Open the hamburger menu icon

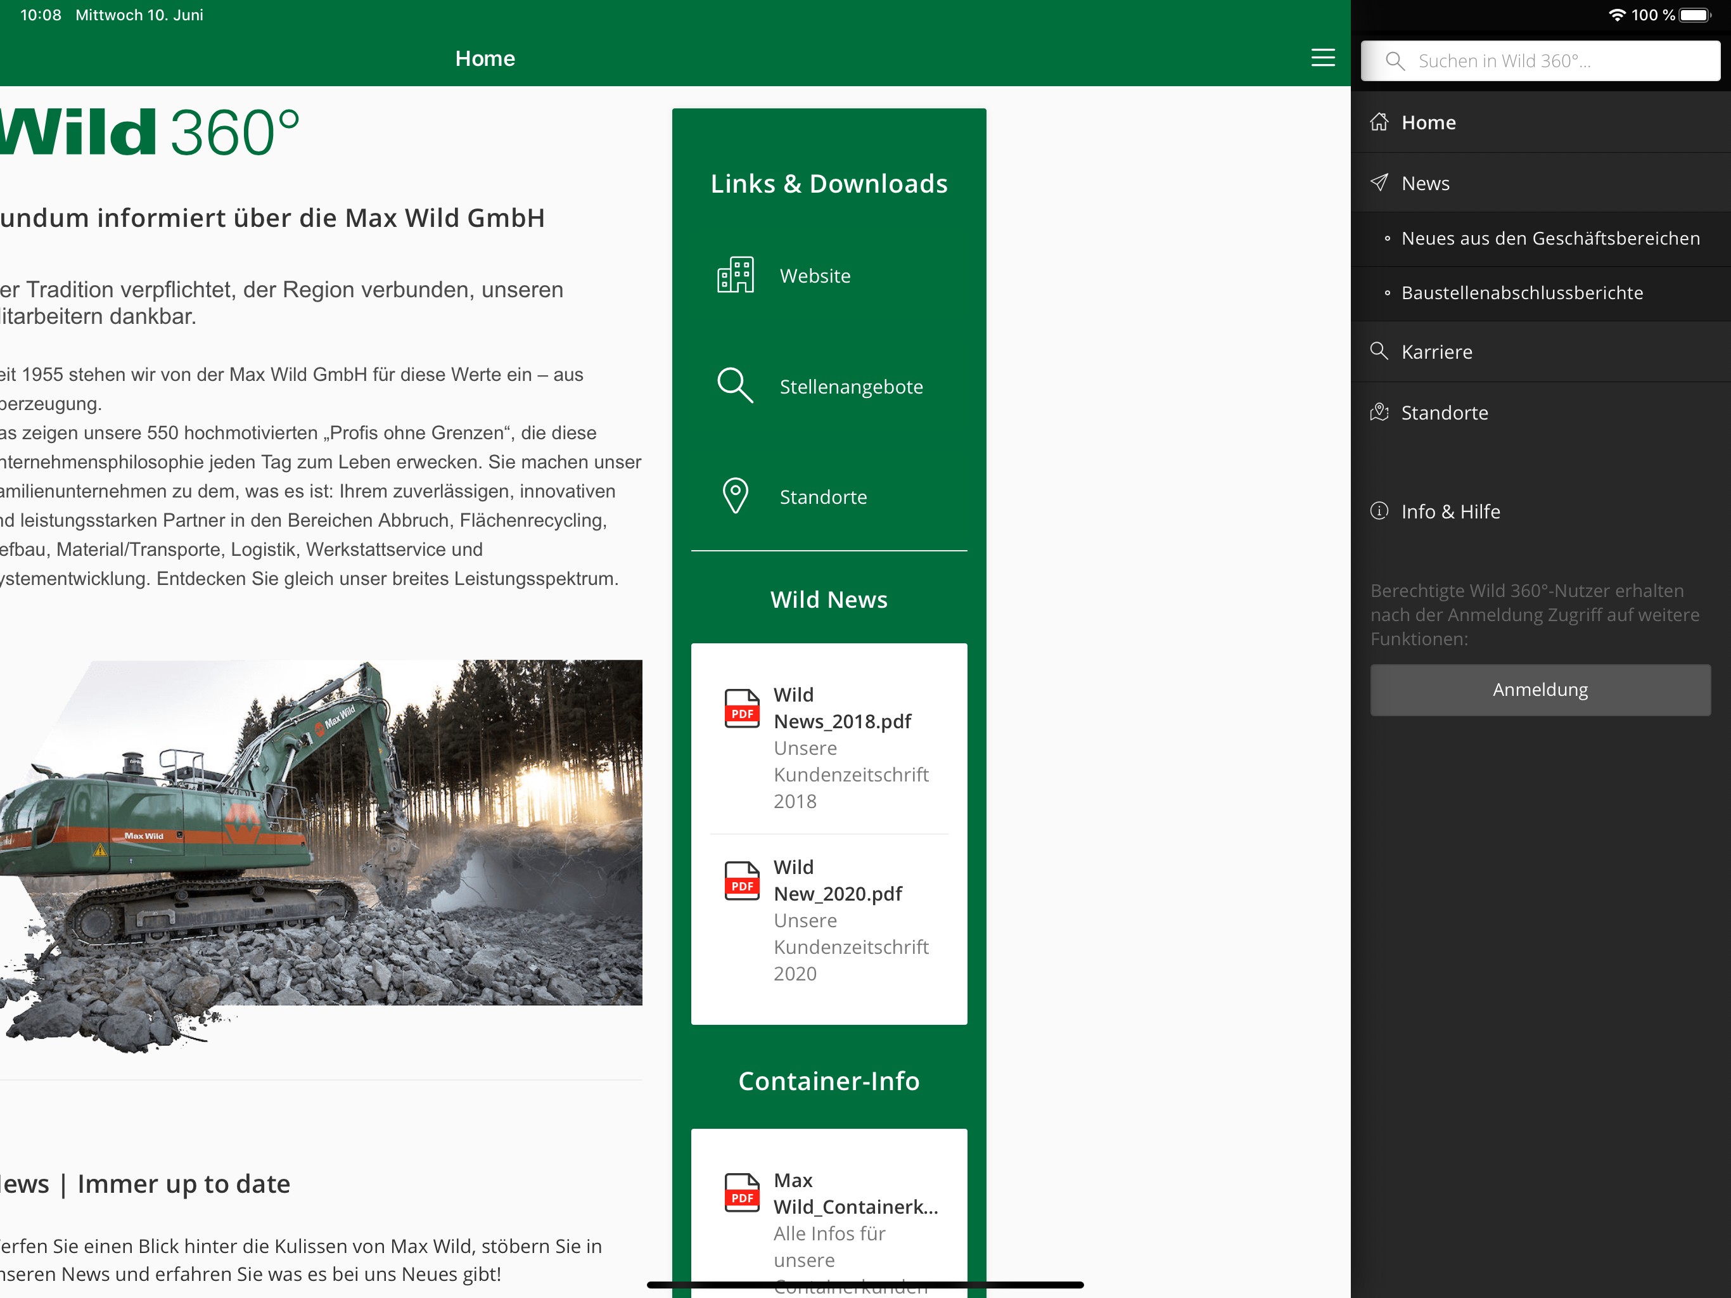1322,58
